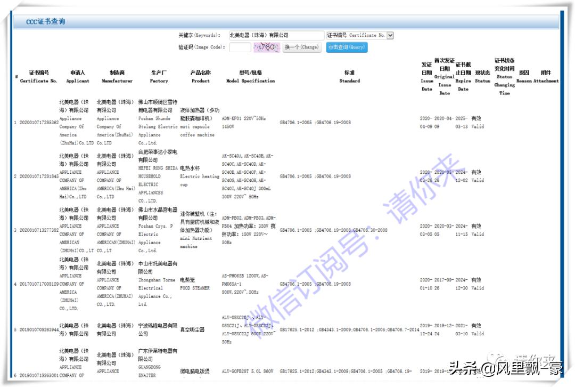The width and height of the screenshot is (575, 387).
Task: Click the Issue Date column header
Action: [x=426, y=76]
